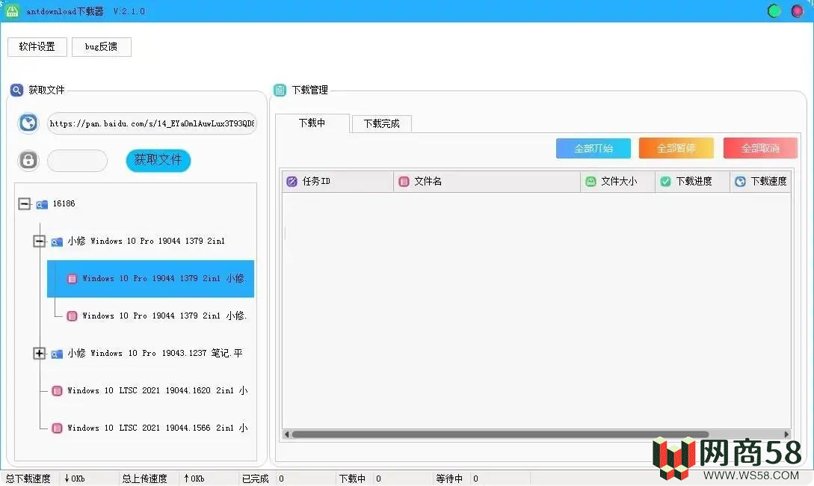
Task: Click the 下载管理 panel icon
Action: tap(280, 90)
